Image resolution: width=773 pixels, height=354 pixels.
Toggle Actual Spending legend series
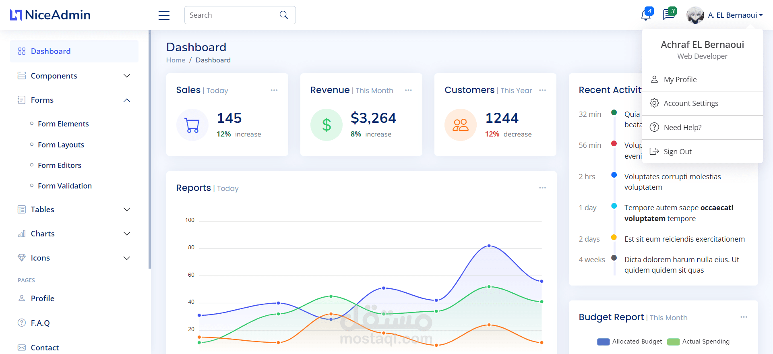698,342
